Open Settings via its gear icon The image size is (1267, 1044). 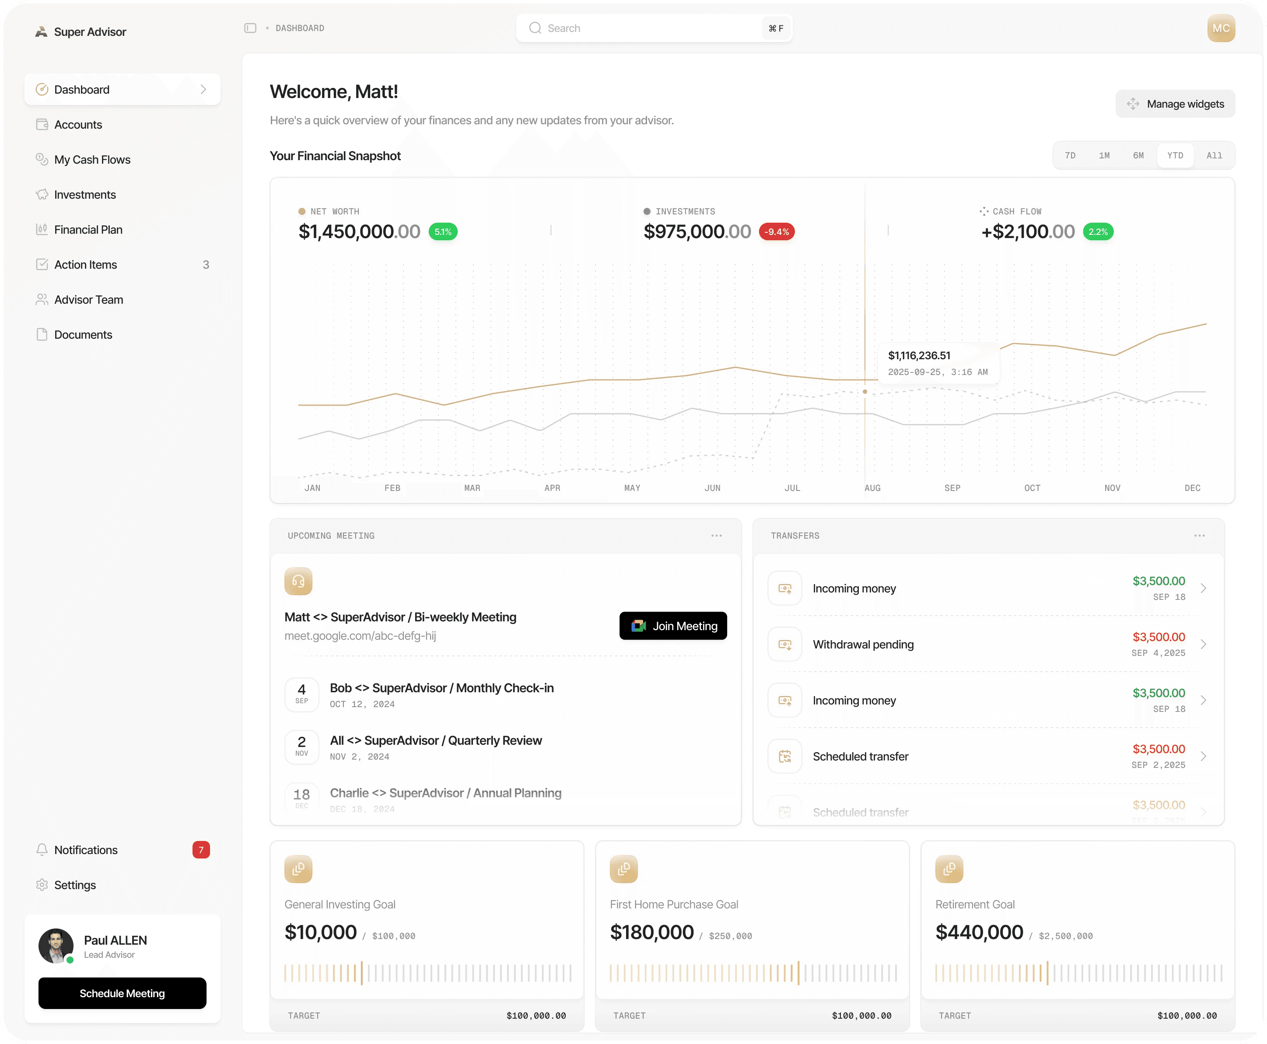(x=42, y=884)
